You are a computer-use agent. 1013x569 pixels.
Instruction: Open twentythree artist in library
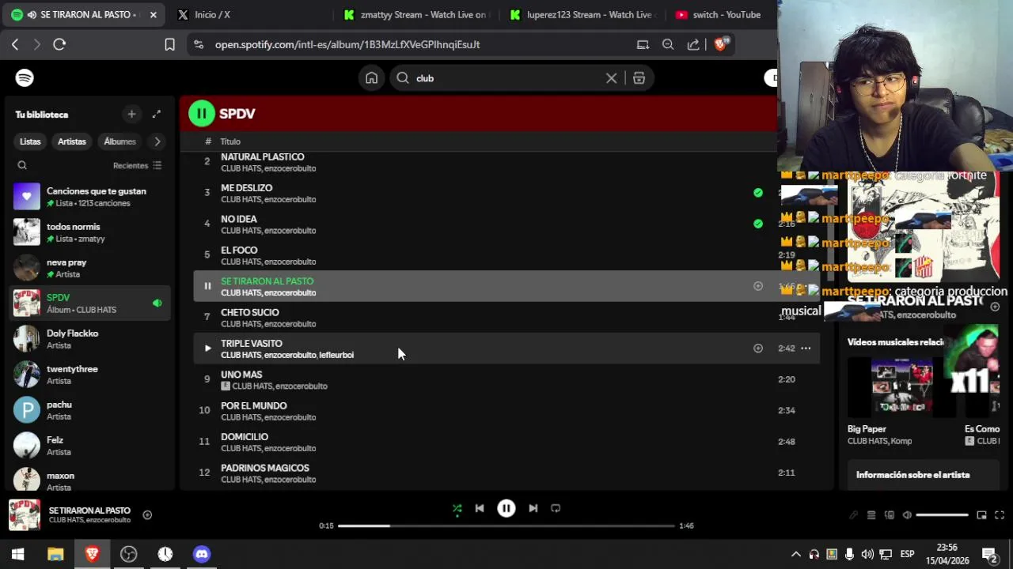[89, 375]
